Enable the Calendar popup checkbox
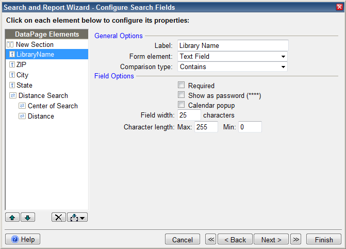Image resolution: width=346 pixels, height=249 pixels. point(181,105)
